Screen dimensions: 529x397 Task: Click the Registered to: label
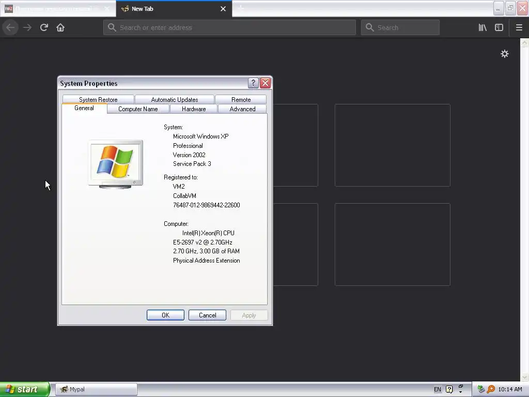(x=180, y=177)
